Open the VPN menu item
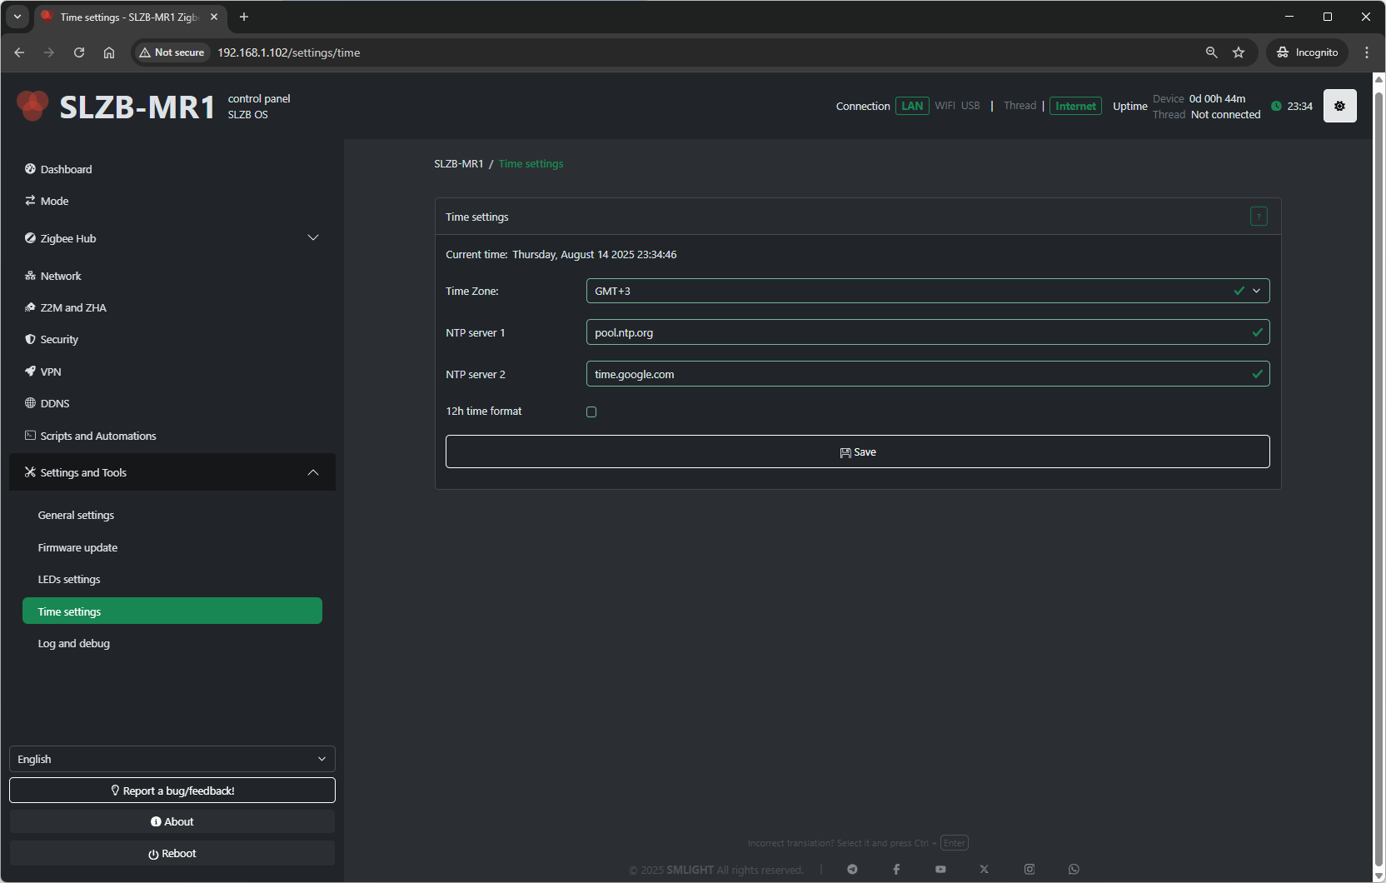The width and height of the screenshot is (1386, 883). click(51, 372)
